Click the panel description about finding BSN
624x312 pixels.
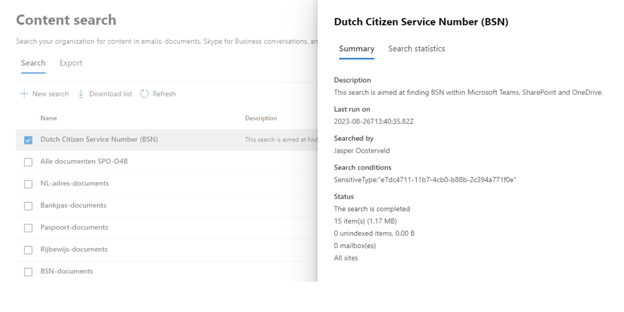468,92
